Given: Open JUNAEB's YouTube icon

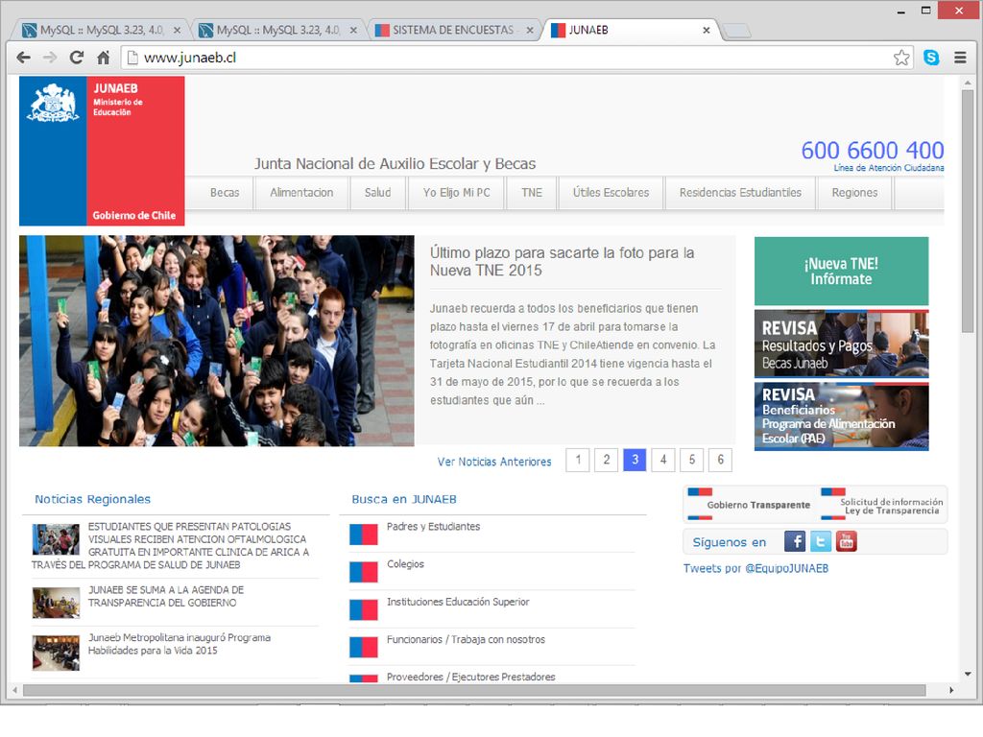Looking at the screenshot, I should tap(847, 541).
